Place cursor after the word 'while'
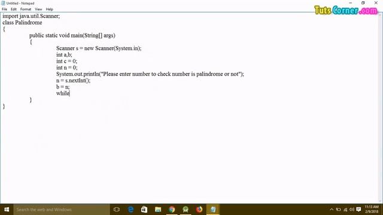 [x=70, y=93]
